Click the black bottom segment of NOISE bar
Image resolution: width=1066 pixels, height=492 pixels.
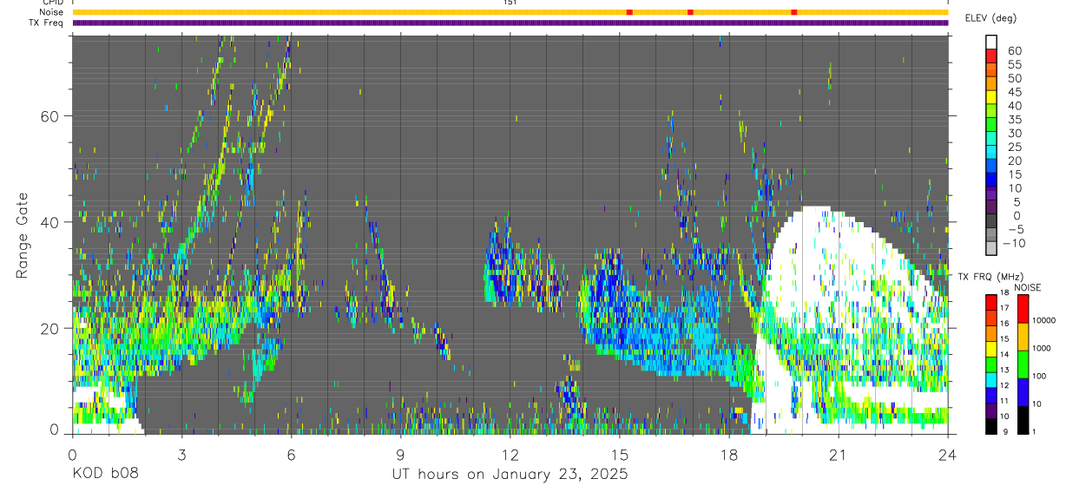(1023, 419)
